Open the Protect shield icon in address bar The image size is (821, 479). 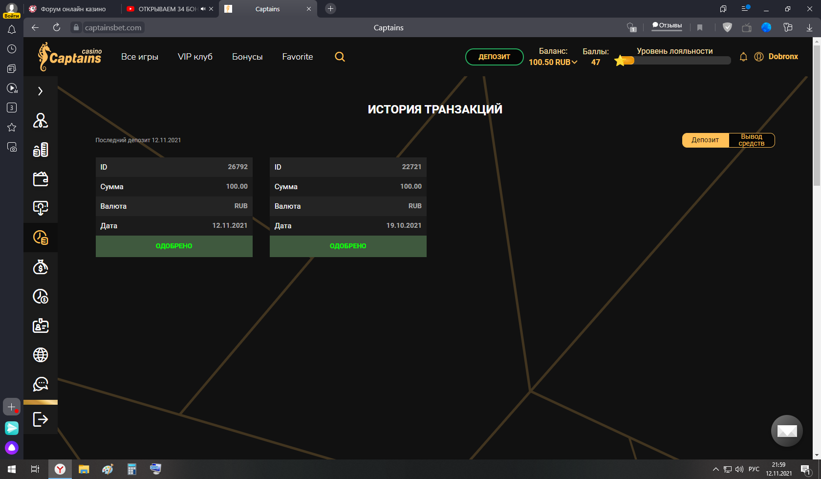(727, 27)
